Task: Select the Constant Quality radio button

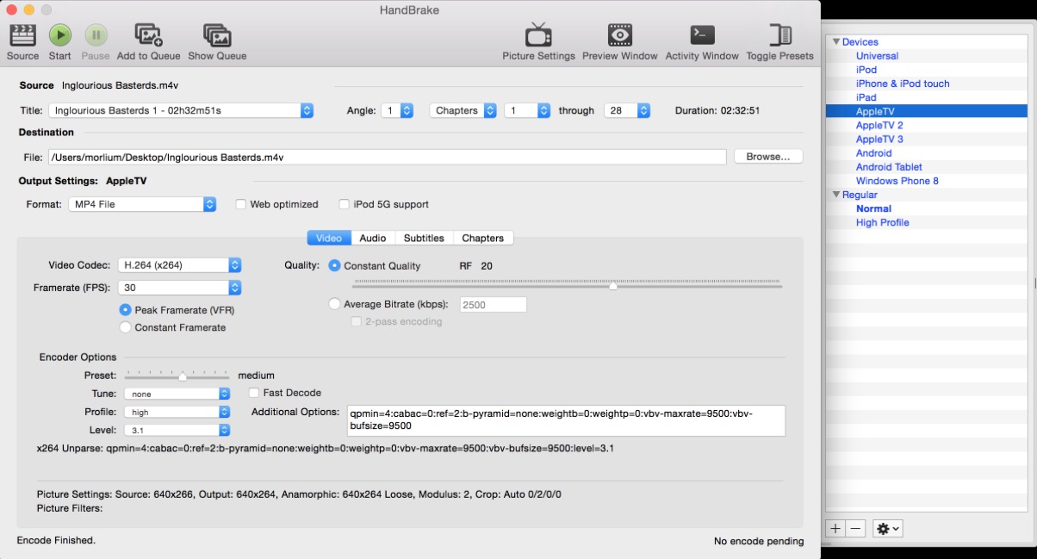Action: click(x=335, y=265)
